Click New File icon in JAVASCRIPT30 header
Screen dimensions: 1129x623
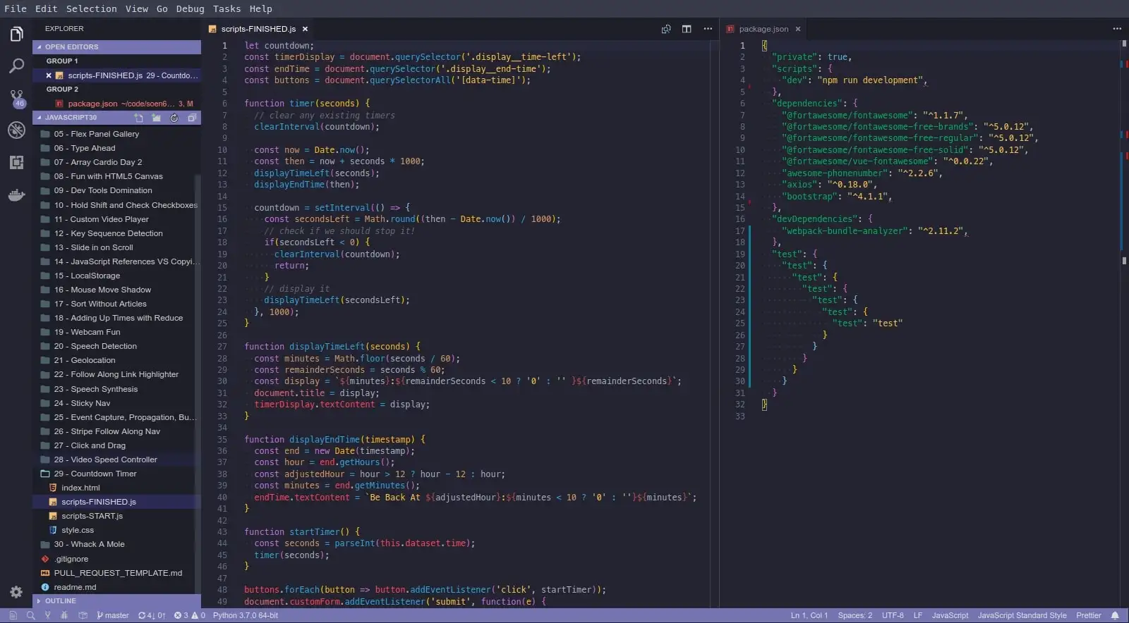pos(138,118)
